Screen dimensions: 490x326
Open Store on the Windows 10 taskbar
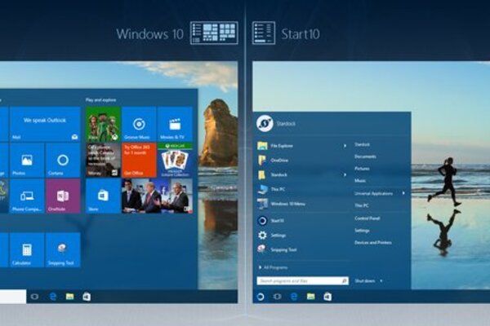(87, 297)
